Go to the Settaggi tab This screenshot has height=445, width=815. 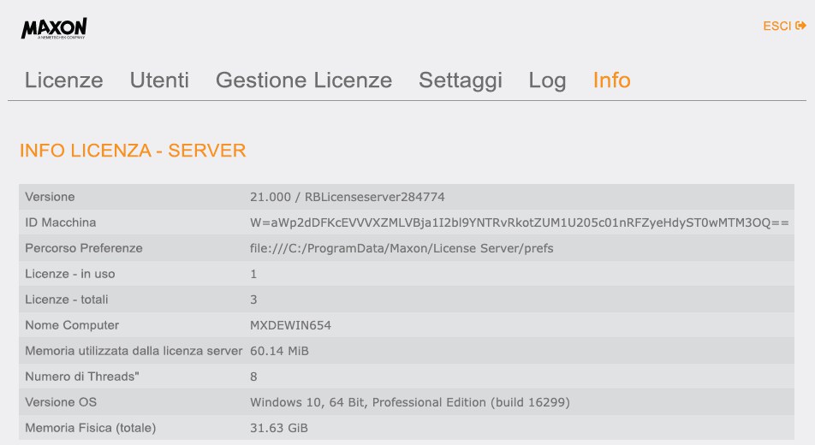461,81
